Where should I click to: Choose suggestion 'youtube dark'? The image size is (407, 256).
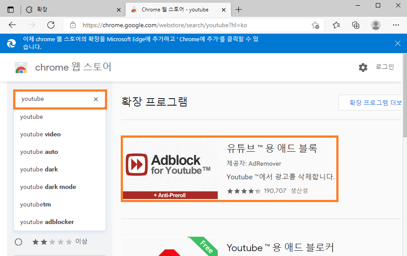(x=60, y=170)
